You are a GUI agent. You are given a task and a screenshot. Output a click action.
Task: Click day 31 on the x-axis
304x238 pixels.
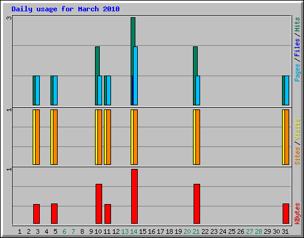tap(285, 231)
